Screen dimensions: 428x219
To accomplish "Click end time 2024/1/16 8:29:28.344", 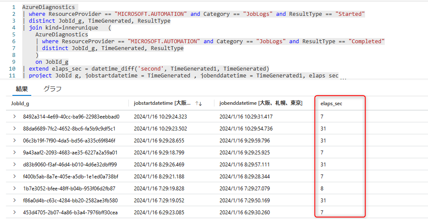I will [244, 177].
